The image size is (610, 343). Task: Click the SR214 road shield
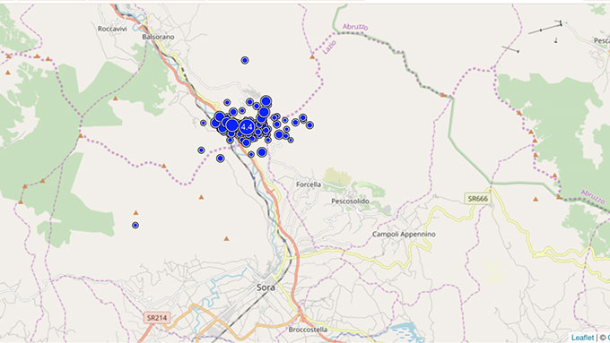point(157,318)
